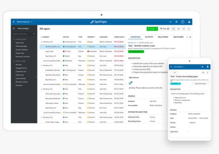Open the help question mark icon
This screenshot has width=219, height=154.
pos(183,22)
